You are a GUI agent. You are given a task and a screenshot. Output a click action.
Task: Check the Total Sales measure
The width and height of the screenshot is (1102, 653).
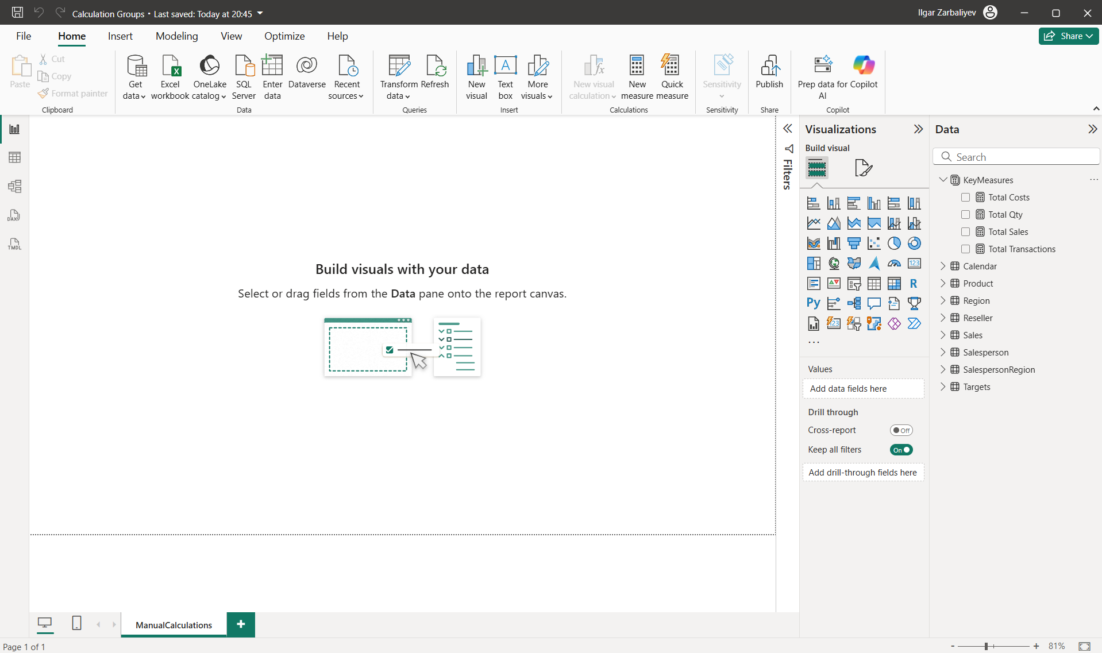coord(965,232)
